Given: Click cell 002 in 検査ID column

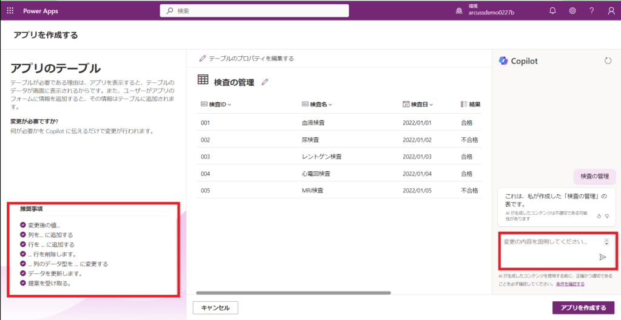Looking at the screenshot, I should point(205,140).
